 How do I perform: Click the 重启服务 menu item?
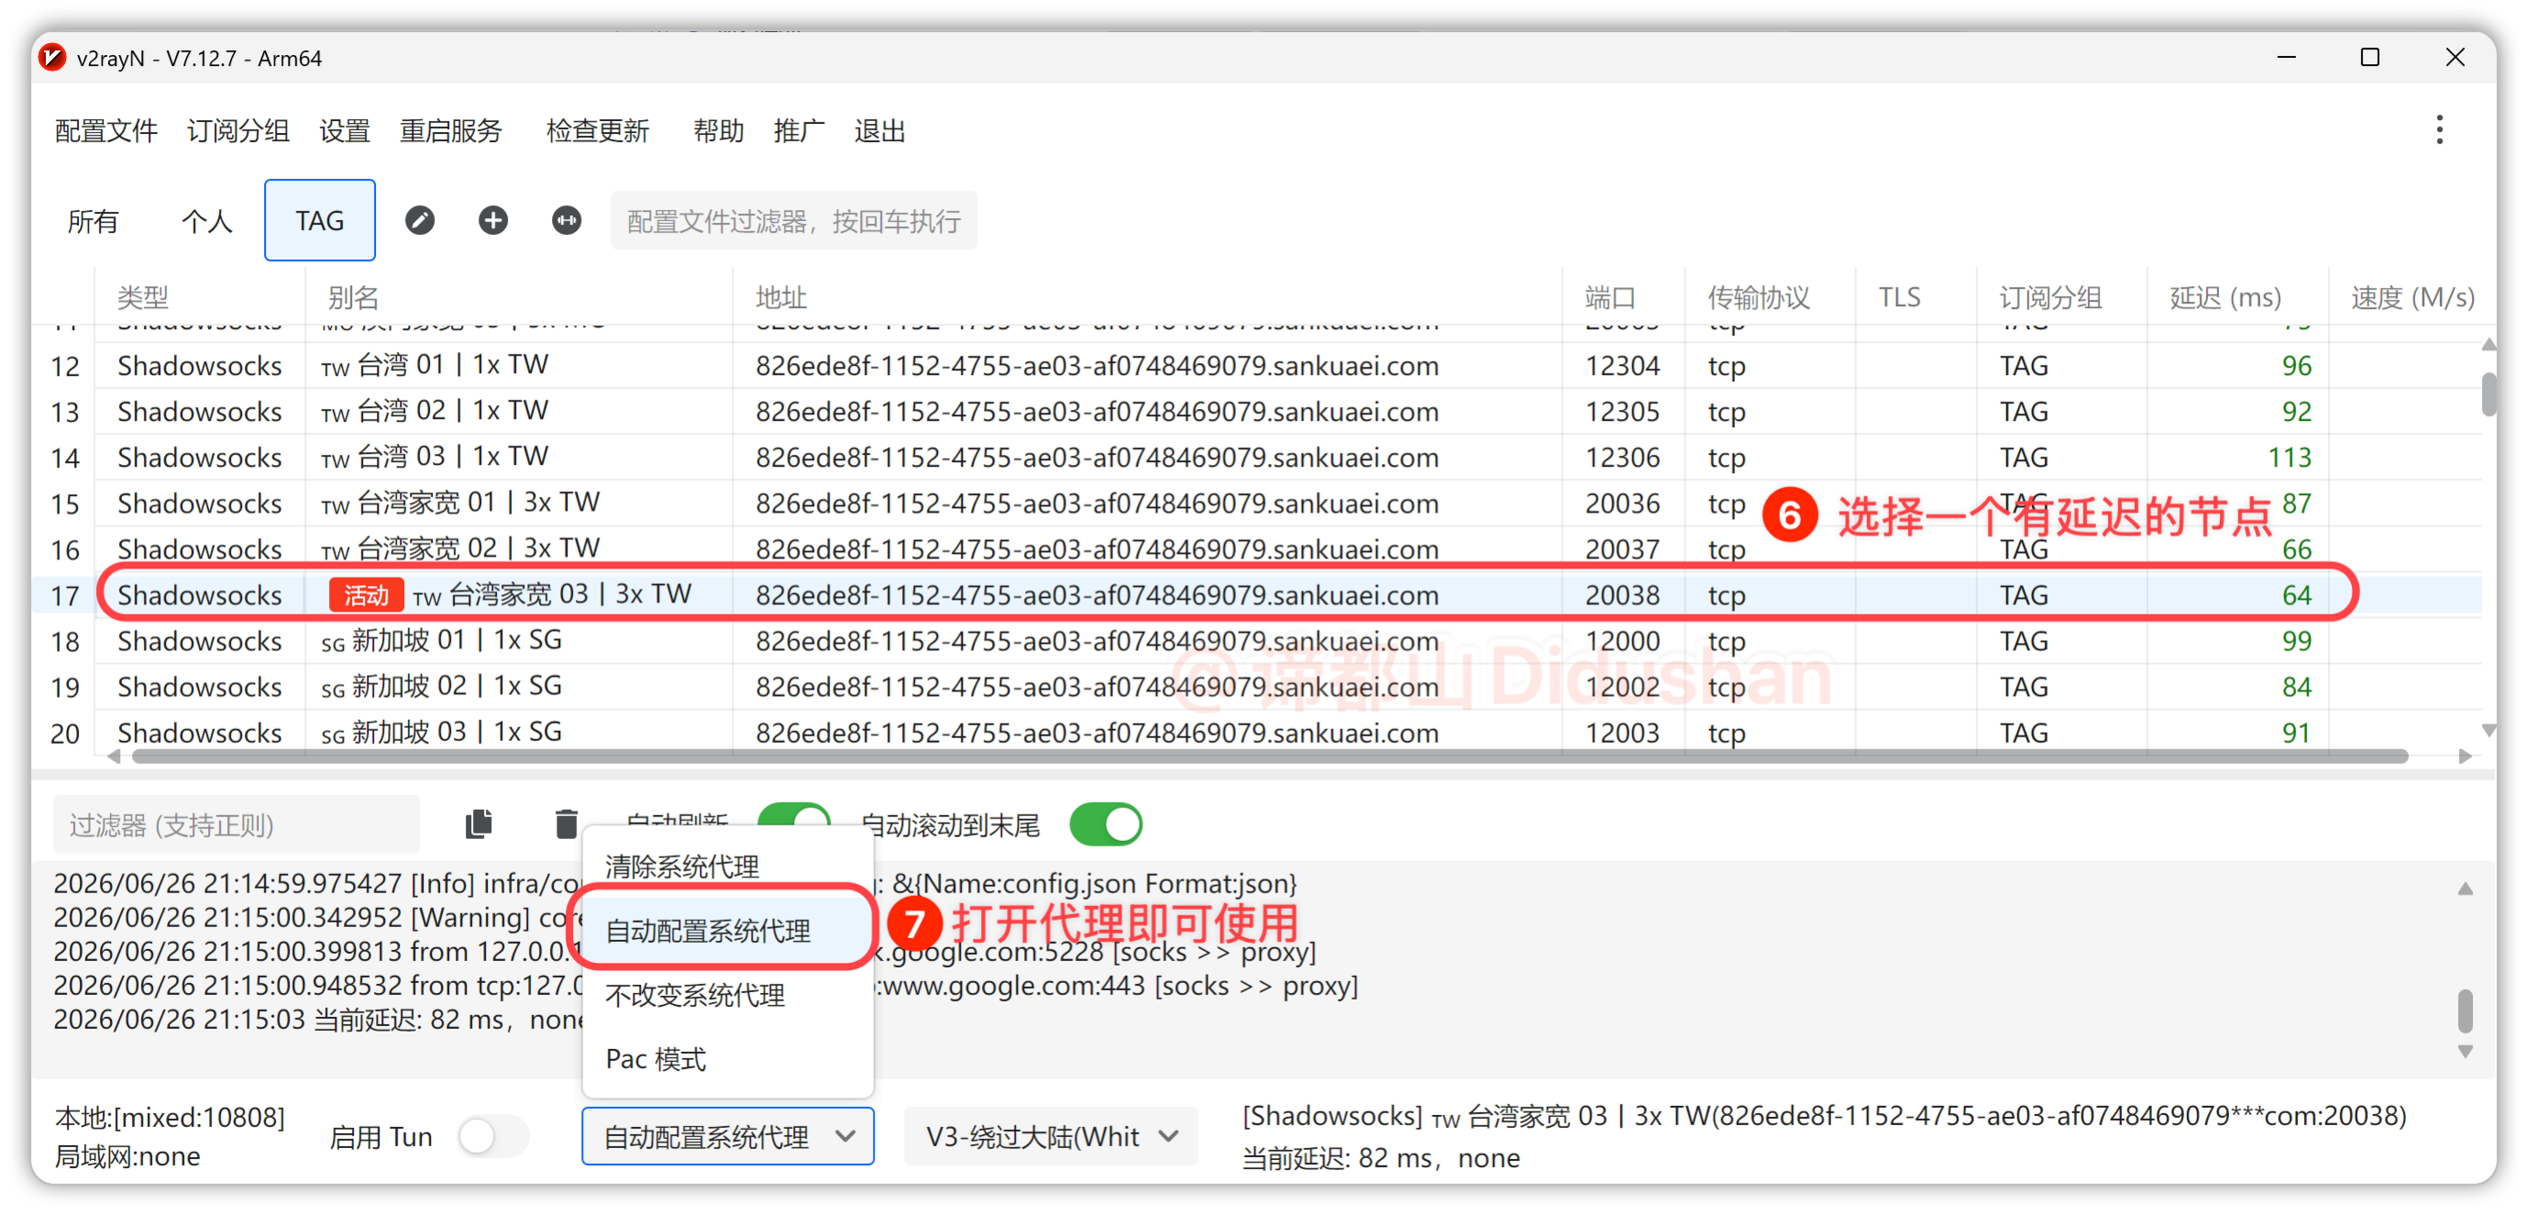450,130
